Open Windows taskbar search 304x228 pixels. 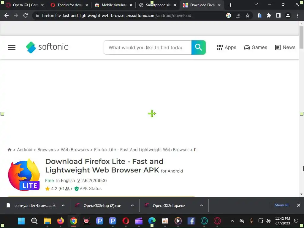[34, 221]
